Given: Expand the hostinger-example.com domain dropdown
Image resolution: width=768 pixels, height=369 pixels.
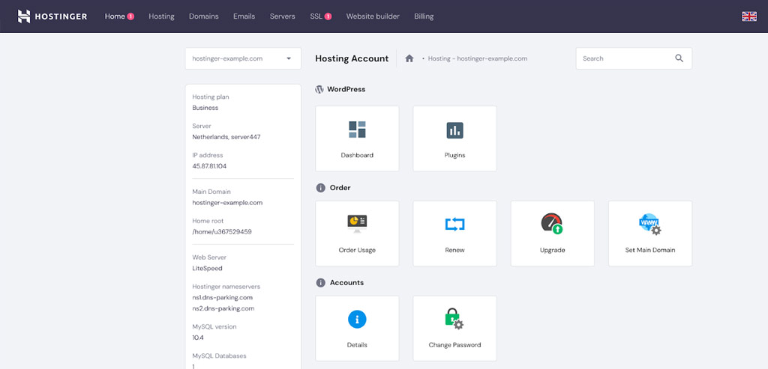Looking at the screenshot, I should tap(289, 58).
